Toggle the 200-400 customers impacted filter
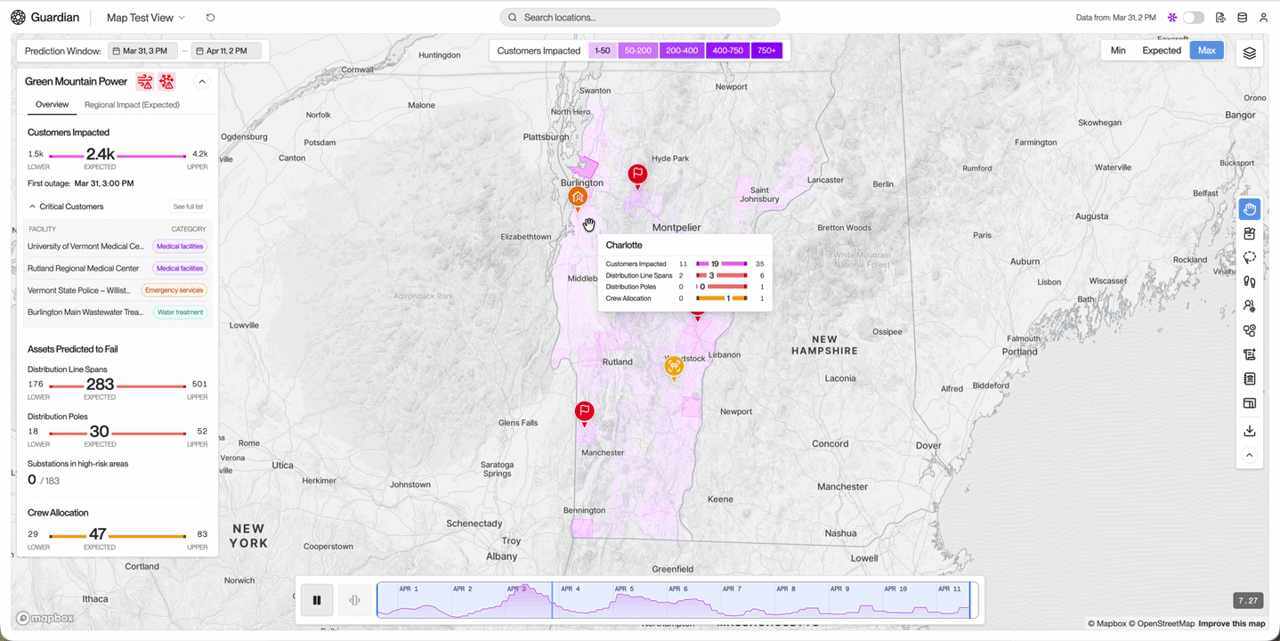The image size is (1280, 641). 682,51
